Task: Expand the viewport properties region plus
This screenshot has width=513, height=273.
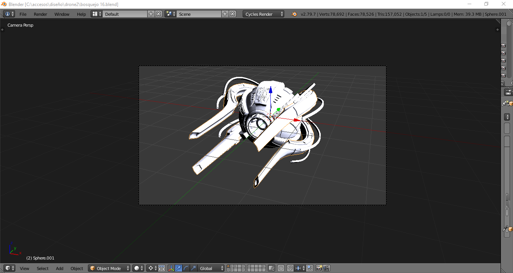Action: [x=498, y=29]
